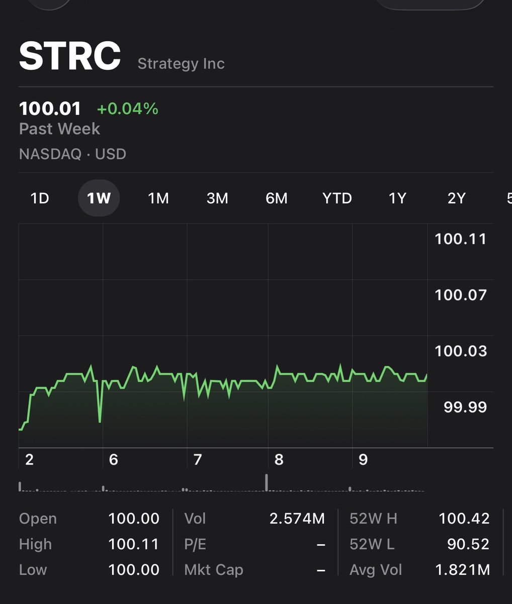
Task: Tap the day 9 x-axis label
Action: click(x=363, y=460)
